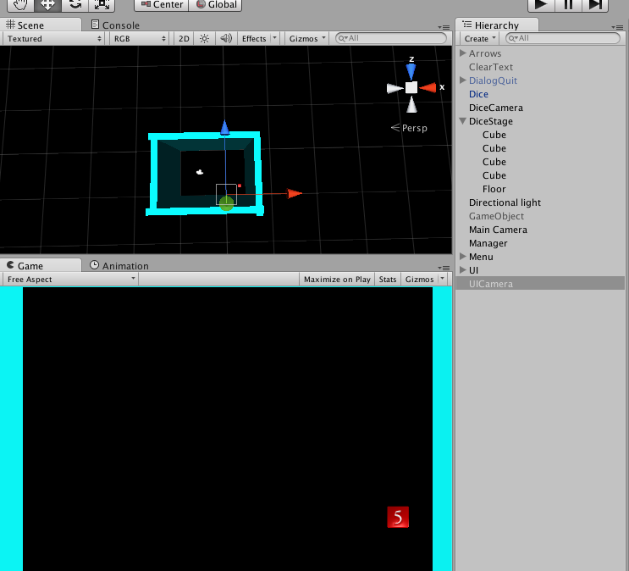Click the red dice showing 5

(398, 517)
